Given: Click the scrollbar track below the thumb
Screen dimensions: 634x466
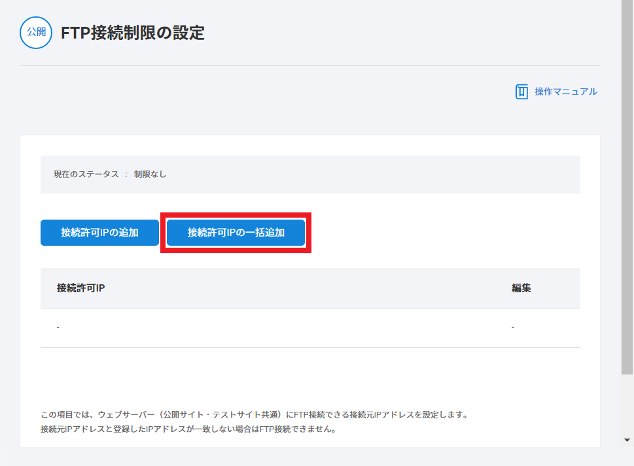Looking at the screenshot, I should (x=627, y=405).
